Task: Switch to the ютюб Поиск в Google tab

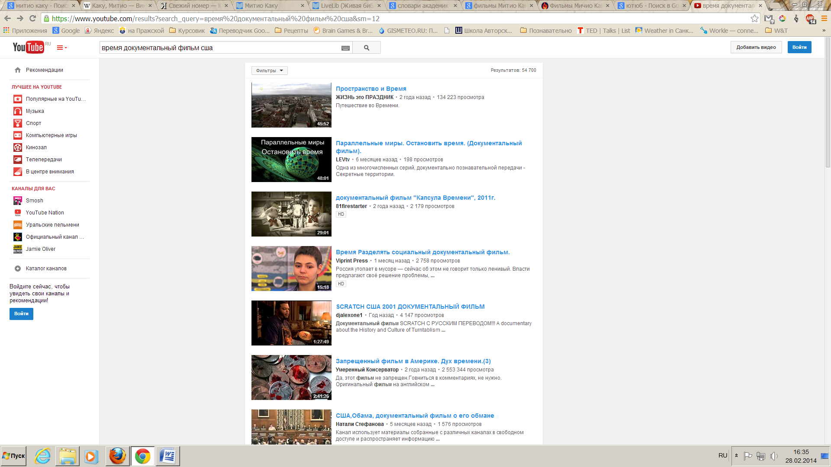Action: point(652,6)
